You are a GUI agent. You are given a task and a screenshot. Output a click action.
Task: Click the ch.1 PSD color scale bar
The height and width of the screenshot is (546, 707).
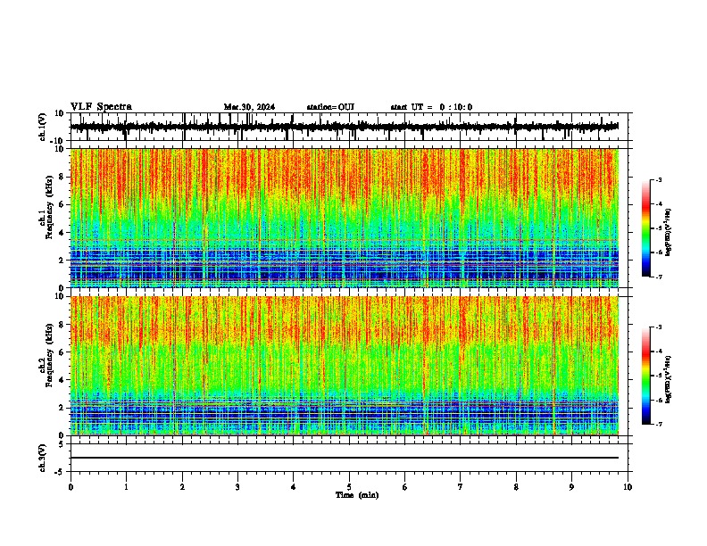[646, 228]
